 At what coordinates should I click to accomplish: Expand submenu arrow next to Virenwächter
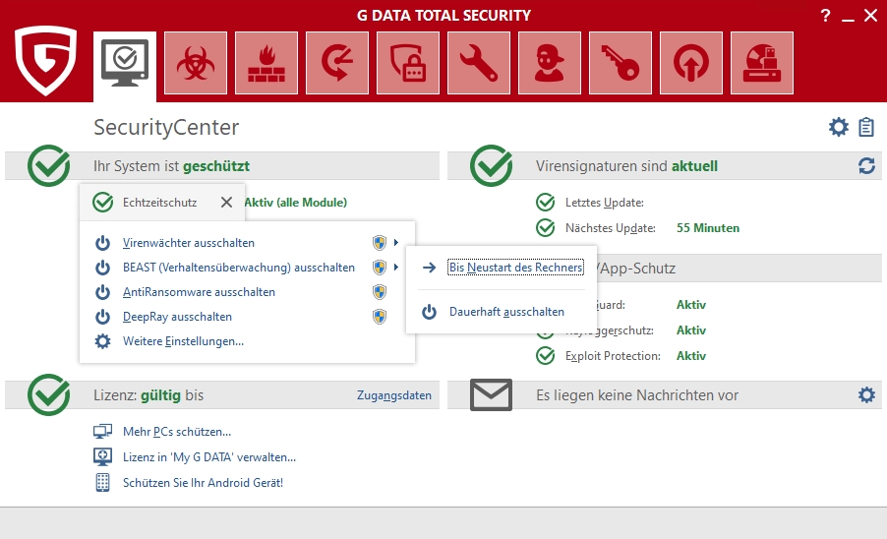[x=396, y=243]
